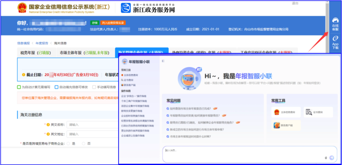Click the national emblem logo in the header
Screen dimensions: 342x165
coord(22,8)
